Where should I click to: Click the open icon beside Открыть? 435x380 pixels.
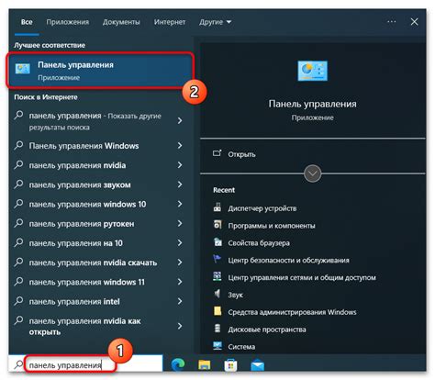[x=217, y=153]
